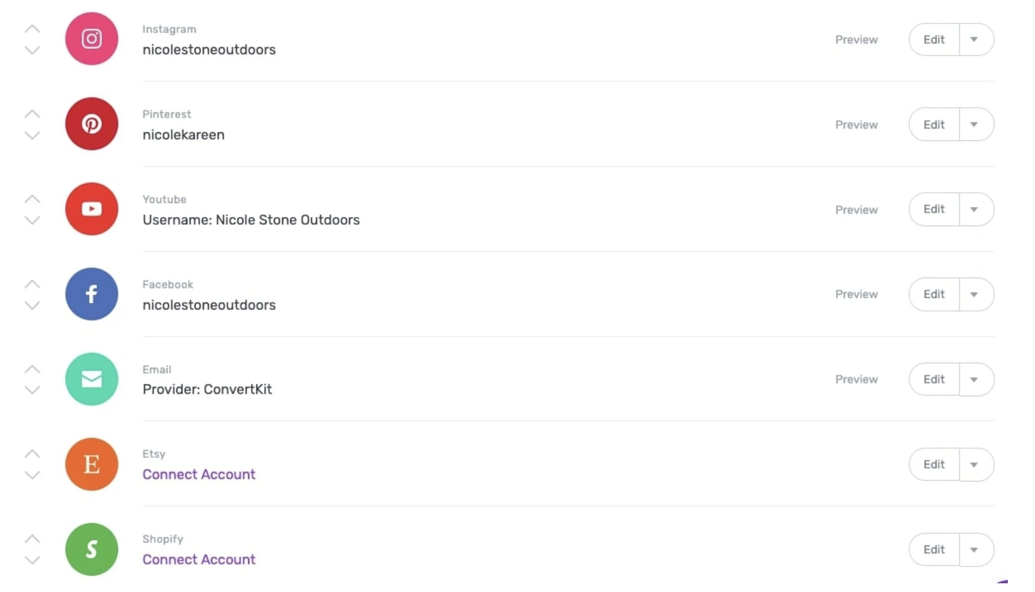
Task: Click the green Shopify icon
Action: click(92, 549)
